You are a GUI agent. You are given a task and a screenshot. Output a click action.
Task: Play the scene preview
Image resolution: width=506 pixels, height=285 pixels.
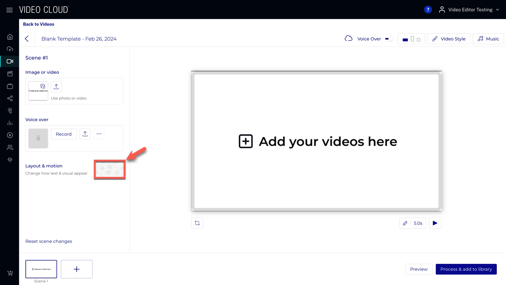click(x=435, y=223)
